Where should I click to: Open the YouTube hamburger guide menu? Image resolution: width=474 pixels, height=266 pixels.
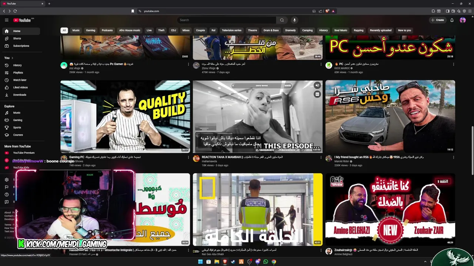coord(6,20)
